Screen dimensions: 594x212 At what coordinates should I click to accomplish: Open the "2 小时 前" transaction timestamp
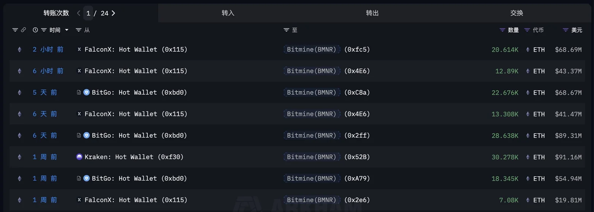tap(48, 49)
